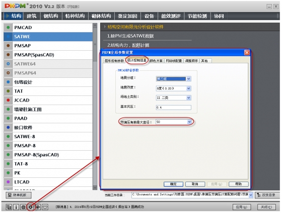Screen dimensions: 282x213
Task: Select the 设计控制信息 tab
Action: click(x=137, y=60)
